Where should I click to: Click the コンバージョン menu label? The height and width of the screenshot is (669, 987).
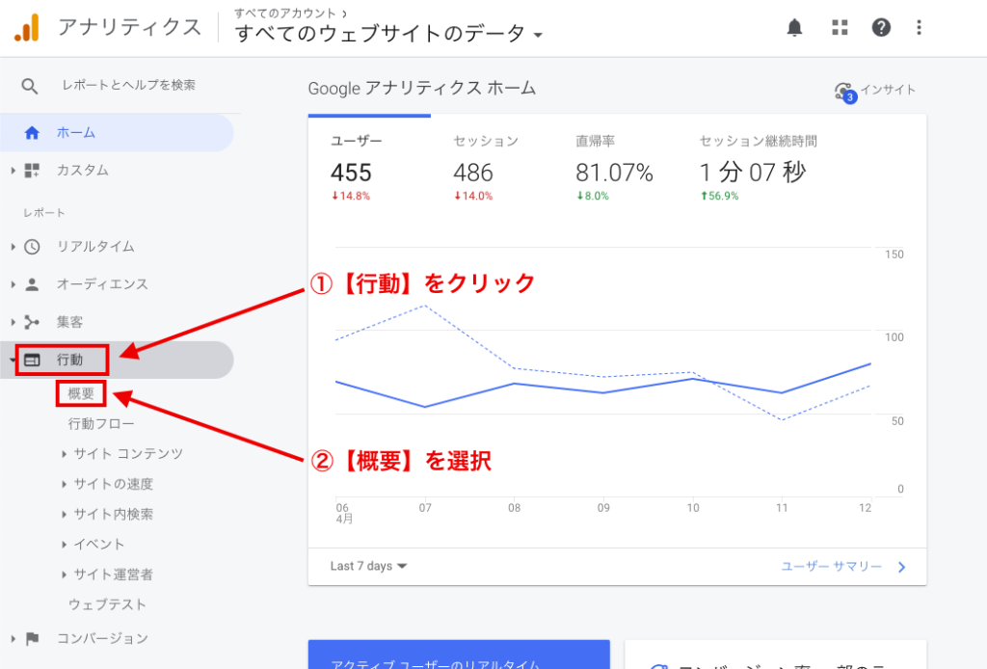[x=102, y=639]
